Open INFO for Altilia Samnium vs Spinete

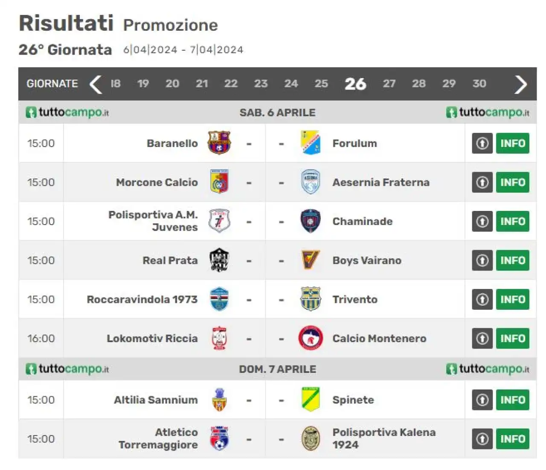click(x=513, y=400)
